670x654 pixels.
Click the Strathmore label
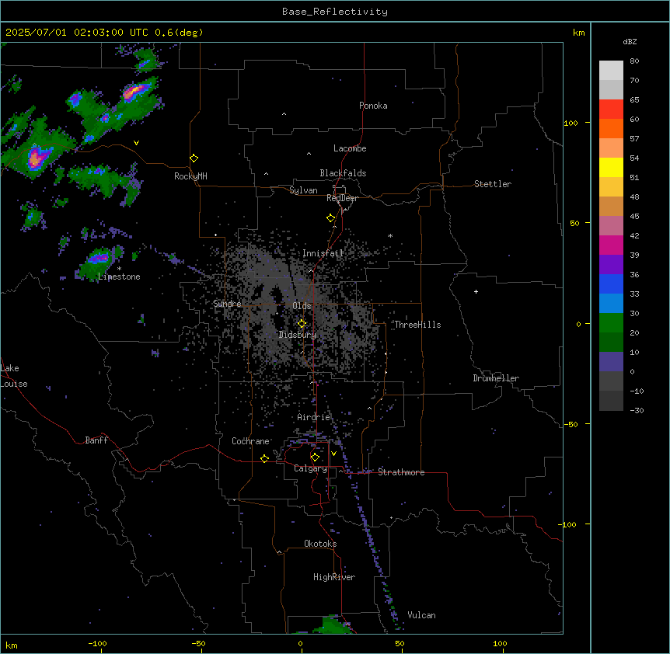pyautogui.click(x=401, y=472)
